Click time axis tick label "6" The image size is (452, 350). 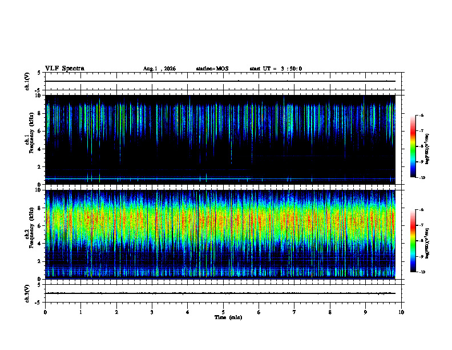tap(259, 312)
